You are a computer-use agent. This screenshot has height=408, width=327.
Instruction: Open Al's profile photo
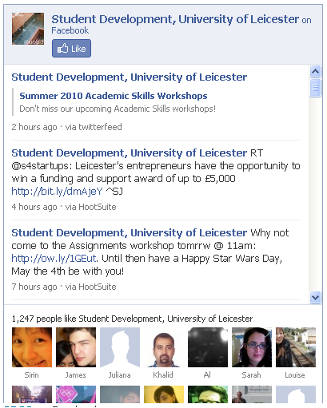[x=208, y=347]
